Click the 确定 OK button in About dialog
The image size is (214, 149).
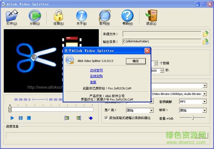(x=136, y=61)
